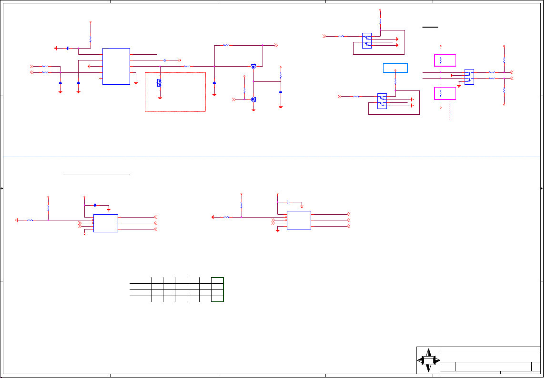
Task: Click the light-blue outlined rectangle
Action: pos(395,68)
